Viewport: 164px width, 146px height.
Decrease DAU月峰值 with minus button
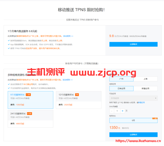coord(112,111)
